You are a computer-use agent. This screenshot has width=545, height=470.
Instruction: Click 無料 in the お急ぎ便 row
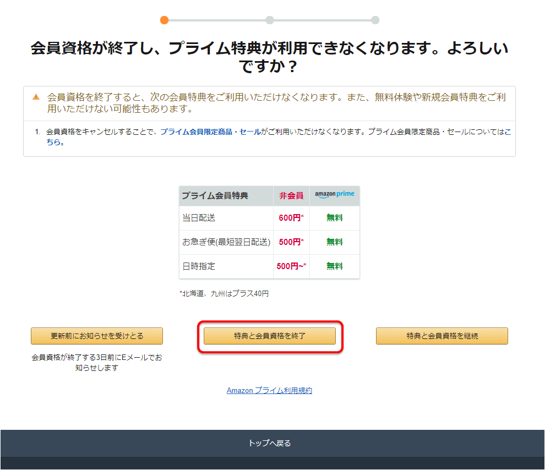coord(335,242)
